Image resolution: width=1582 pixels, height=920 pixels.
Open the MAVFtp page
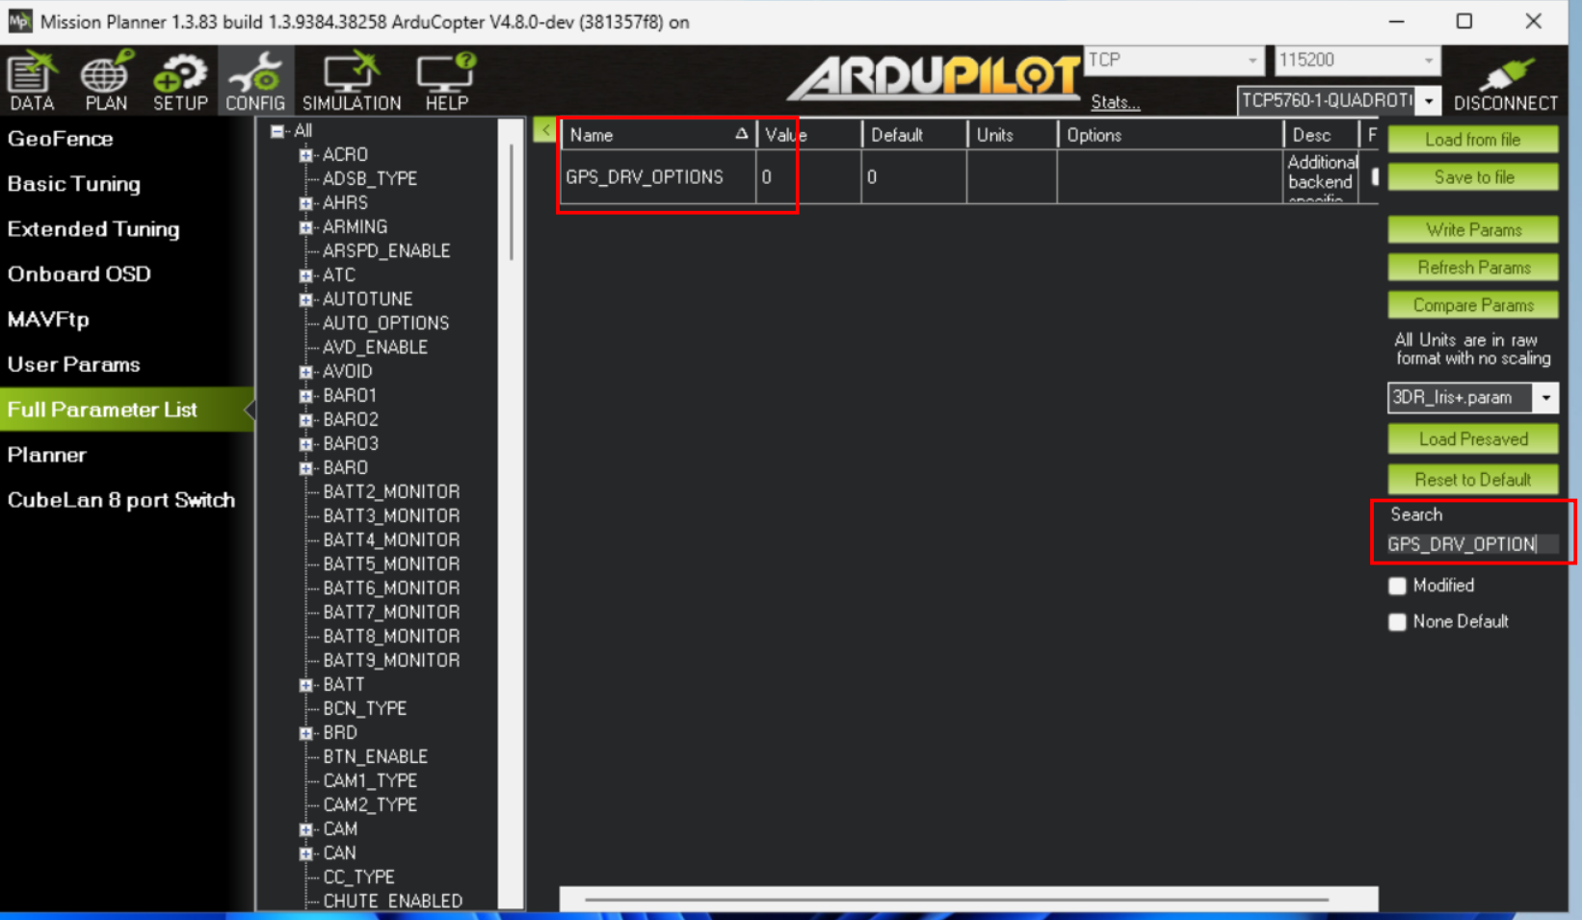point(48,320)
